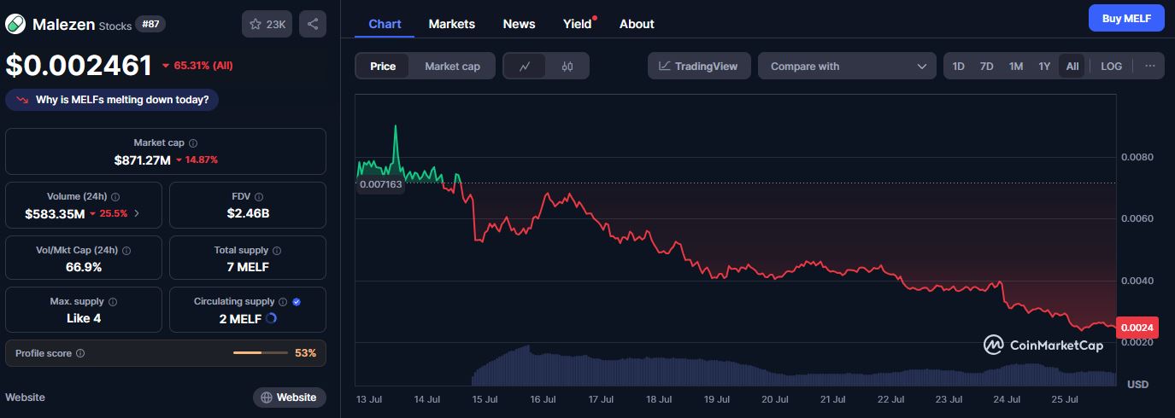
Task: Click the Vol/Mkt Cap (24h) info icon
Action: coord(127,251)
